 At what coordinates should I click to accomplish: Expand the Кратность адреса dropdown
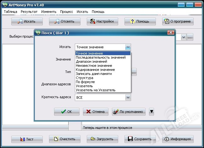(x=128, y=98)
